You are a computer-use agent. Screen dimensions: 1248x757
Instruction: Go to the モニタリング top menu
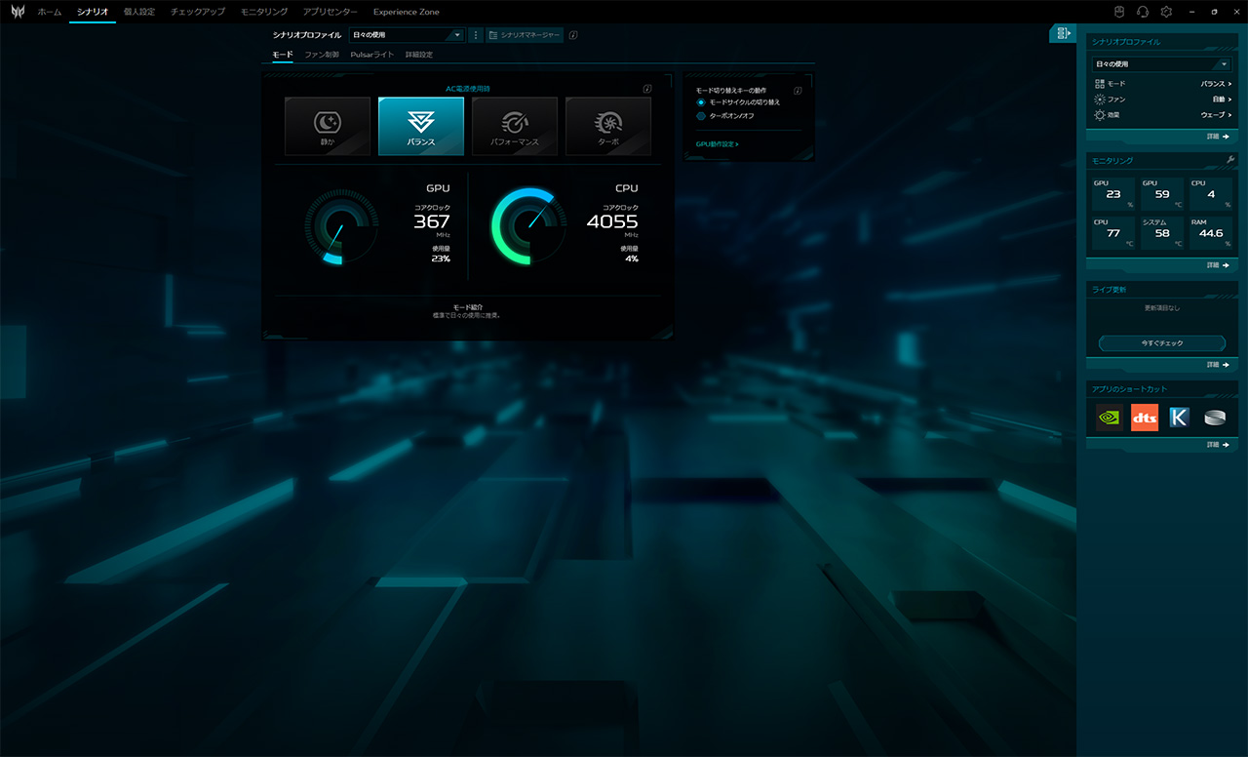tap(264, 12)
